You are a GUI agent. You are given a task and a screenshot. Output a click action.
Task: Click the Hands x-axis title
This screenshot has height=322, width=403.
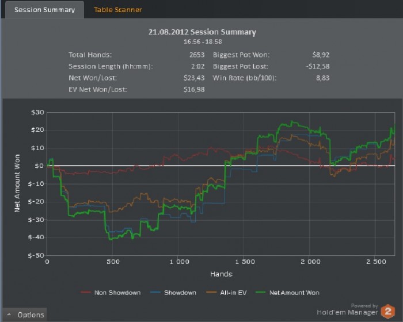220,274
